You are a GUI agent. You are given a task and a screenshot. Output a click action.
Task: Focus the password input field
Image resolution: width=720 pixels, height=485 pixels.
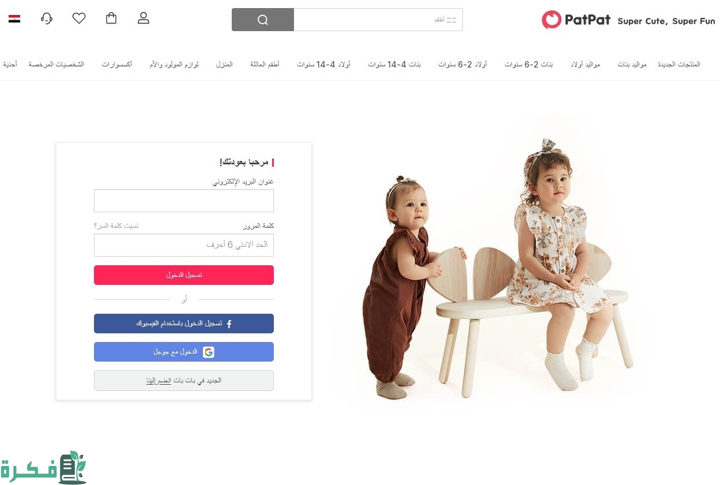pyautogui.click(x=184, y=245)
